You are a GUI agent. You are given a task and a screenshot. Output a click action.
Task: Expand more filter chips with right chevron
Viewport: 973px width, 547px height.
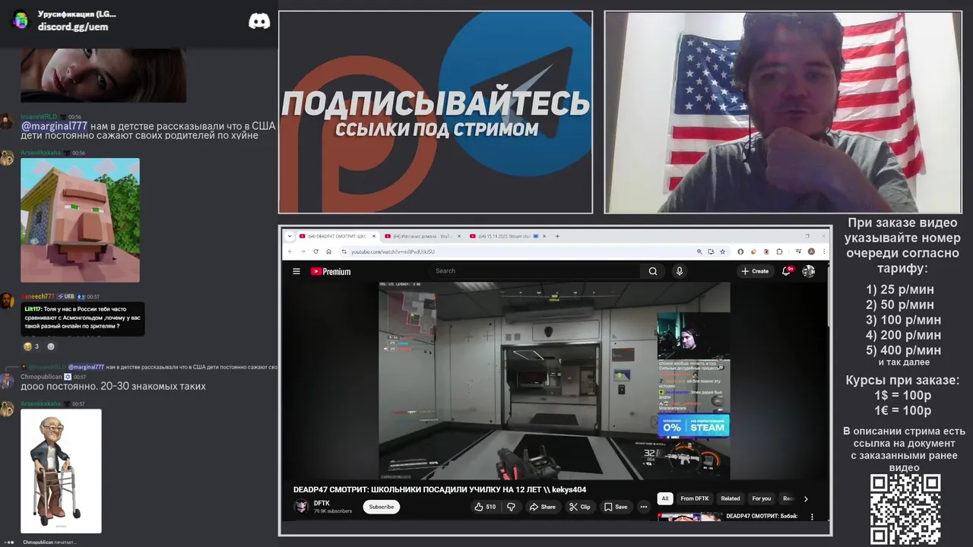tap(806, 499)
